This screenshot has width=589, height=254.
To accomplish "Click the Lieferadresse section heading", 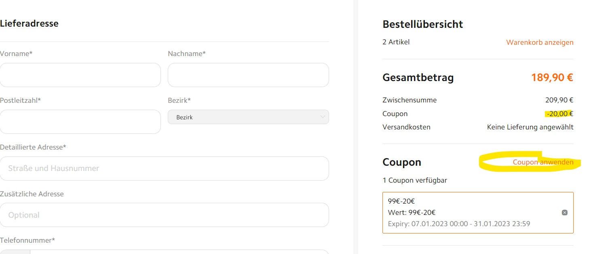I will 29,23.
